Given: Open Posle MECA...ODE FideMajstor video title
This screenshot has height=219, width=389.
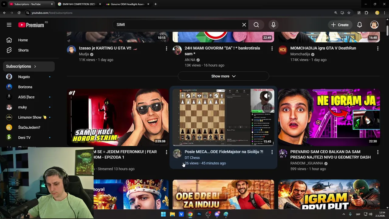Looking at the screenshot, I should point(224,152).
